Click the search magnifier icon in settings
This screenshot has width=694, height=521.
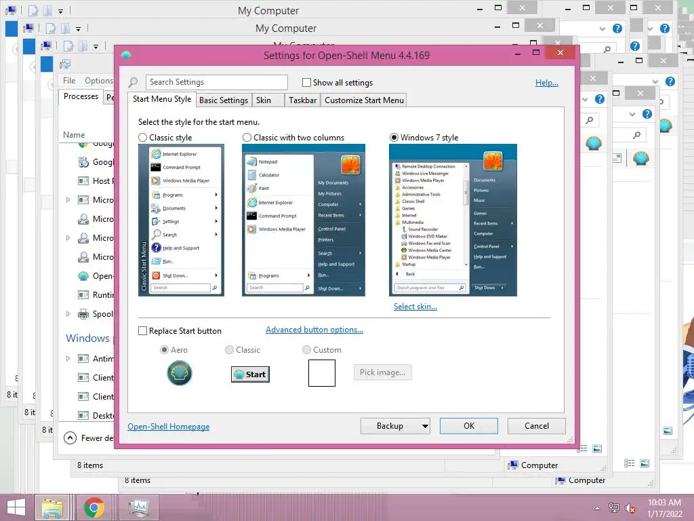pos(134,82)
